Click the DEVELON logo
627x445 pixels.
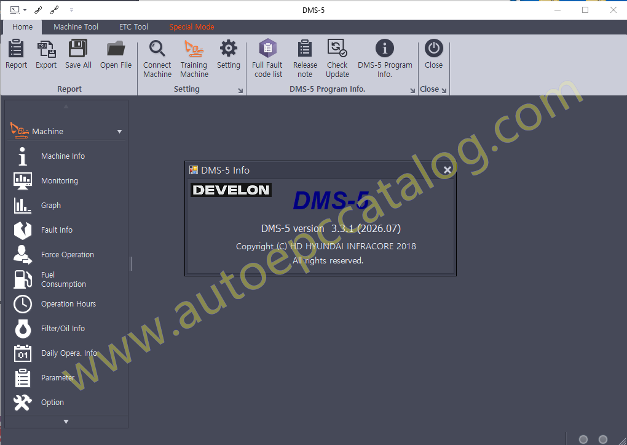[231, 190]
